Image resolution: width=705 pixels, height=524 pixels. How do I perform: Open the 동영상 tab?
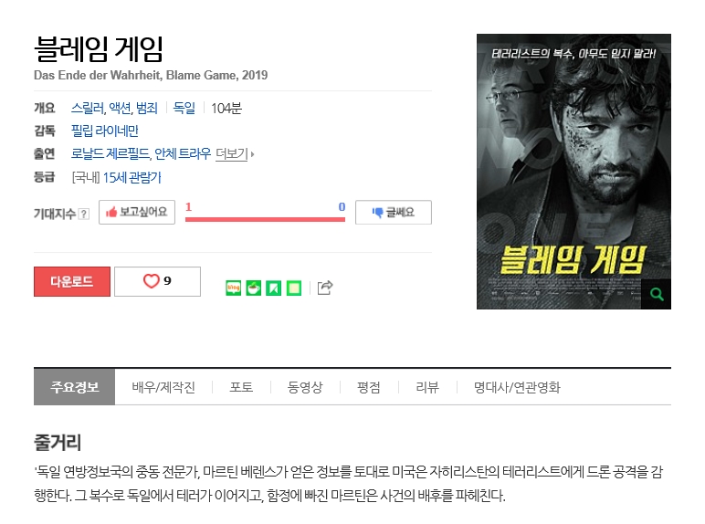click(305, 387)
